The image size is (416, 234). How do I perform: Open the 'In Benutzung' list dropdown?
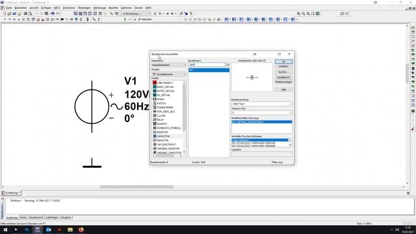(x=135, y=14)
